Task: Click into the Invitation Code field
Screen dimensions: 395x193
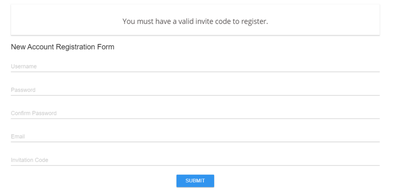Action: coord(195,160)
